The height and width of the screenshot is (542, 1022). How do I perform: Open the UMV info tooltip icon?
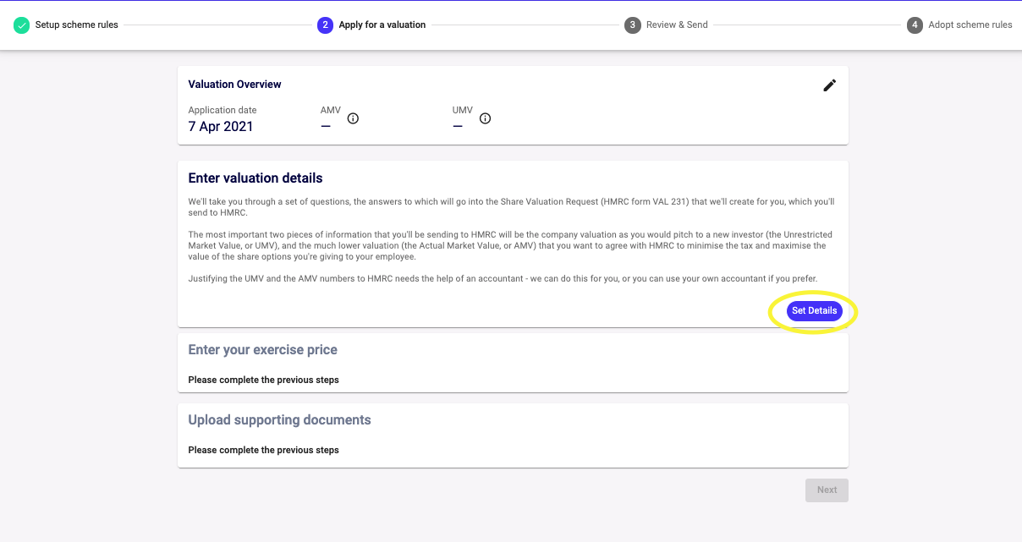click(486, 118)
